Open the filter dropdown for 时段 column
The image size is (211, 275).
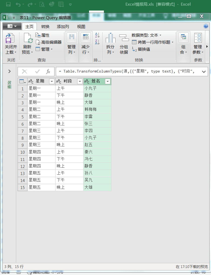pos(80,81)
